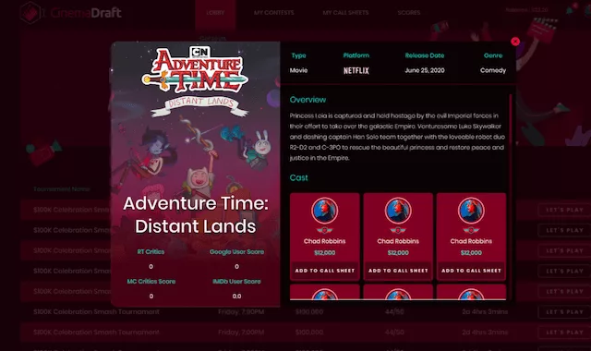The image size is (591, 351).
Task: Click the middle Chad Robbins avatar in the top cast row
Action: [x=398, y=211]
